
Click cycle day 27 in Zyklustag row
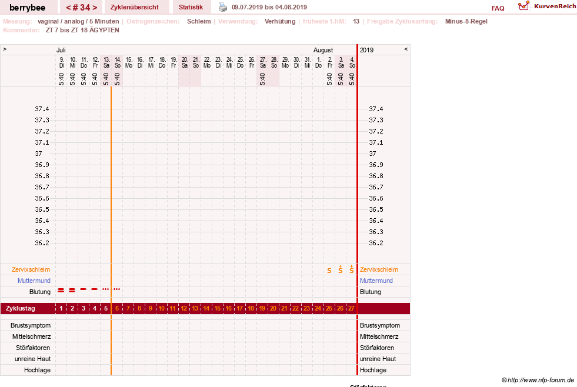tap(351, 308)
